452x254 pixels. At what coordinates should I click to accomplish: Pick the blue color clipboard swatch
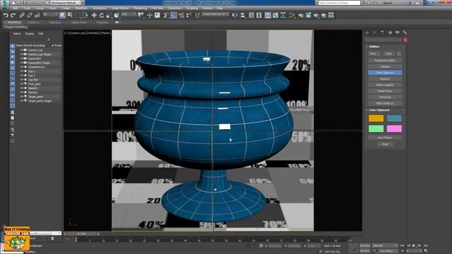click(394, 119)
